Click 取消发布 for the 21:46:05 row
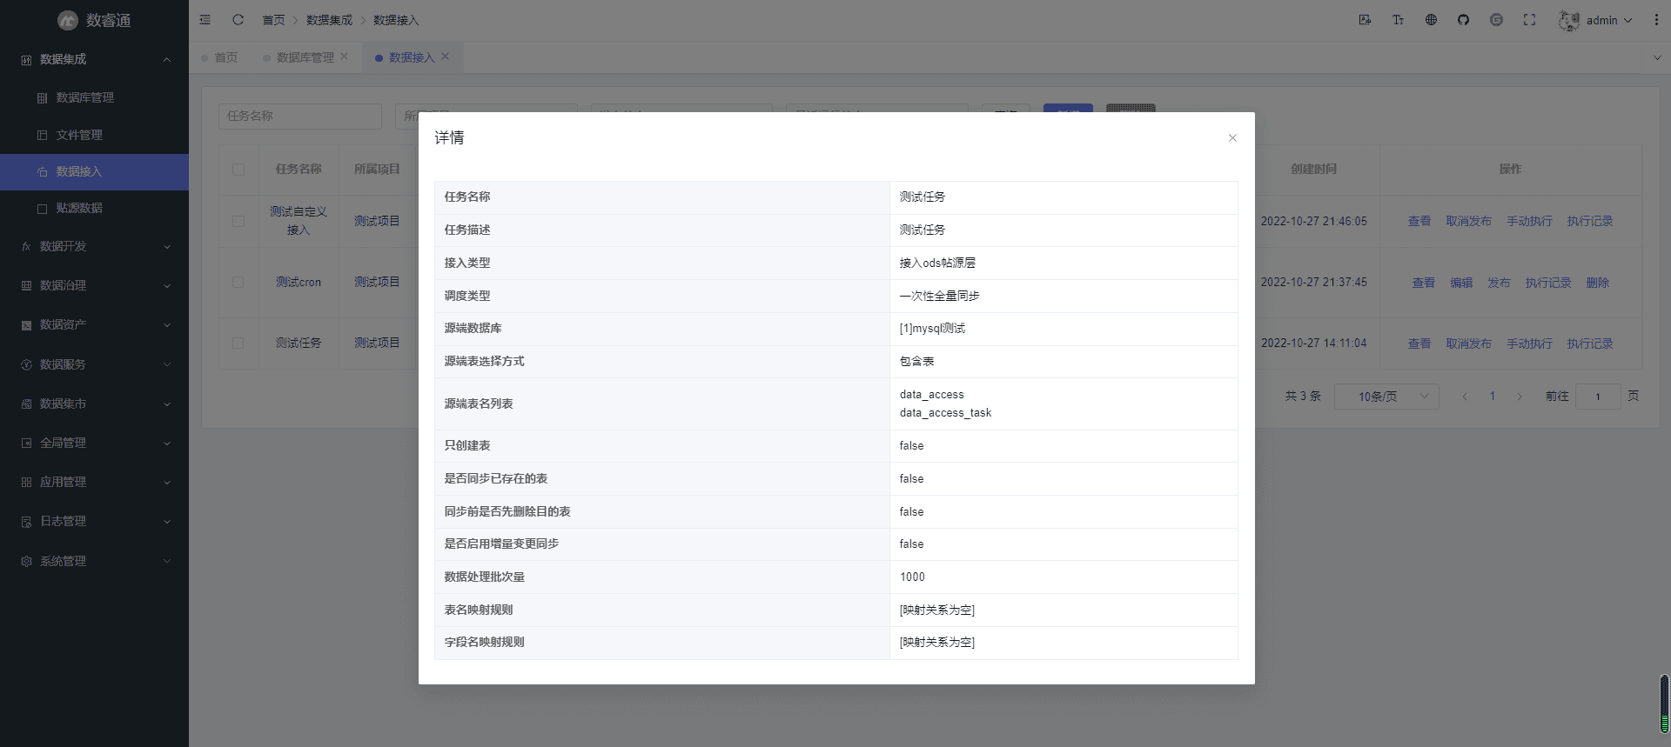 point(1469,222)
